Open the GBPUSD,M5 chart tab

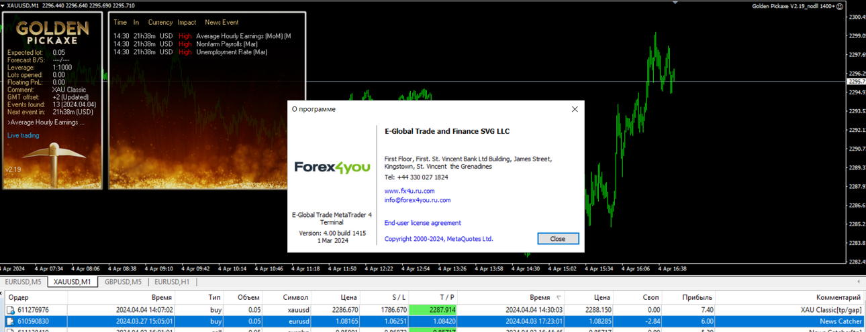123,282
